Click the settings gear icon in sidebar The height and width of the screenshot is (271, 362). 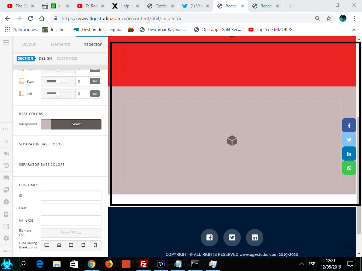6,238
